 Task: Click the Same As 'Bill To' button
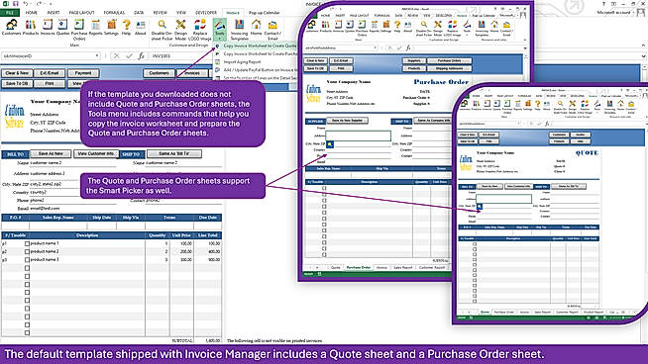(174, 153)
